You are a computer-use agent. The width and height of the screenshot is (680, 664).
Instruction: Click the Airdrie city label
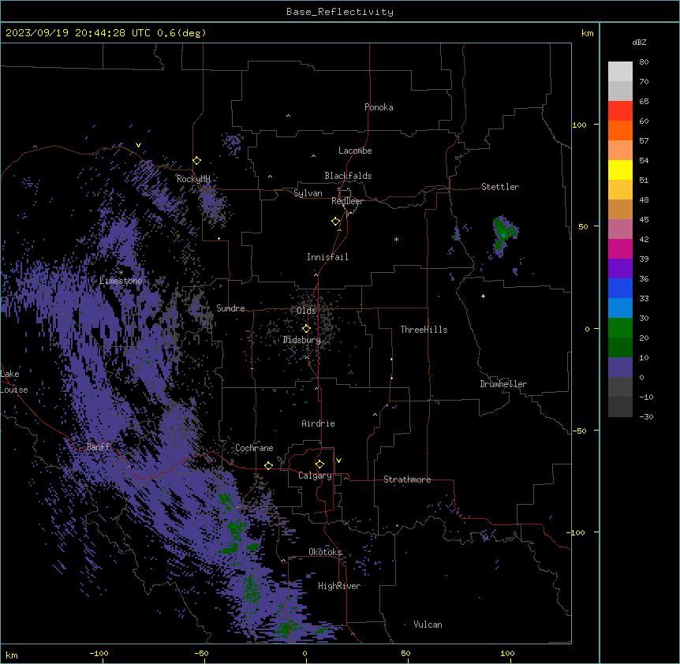click(318, 423)
